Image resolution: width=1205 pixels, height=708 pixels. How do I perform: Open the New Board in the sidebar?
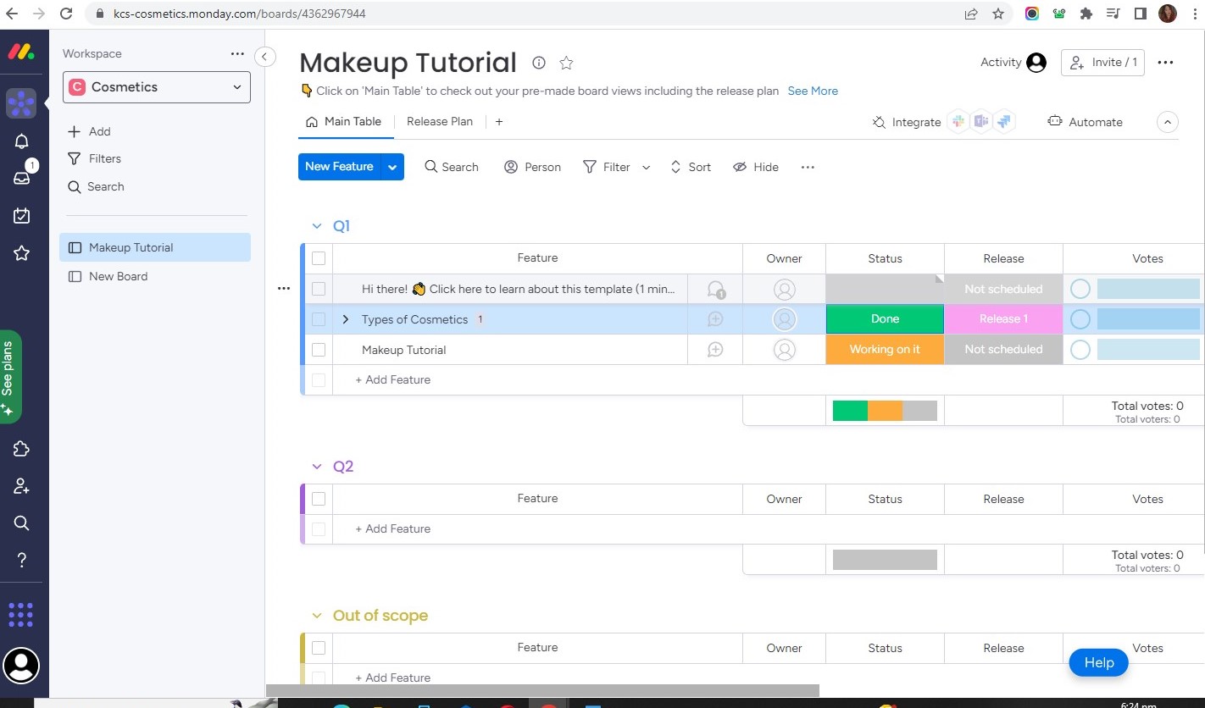157,276
